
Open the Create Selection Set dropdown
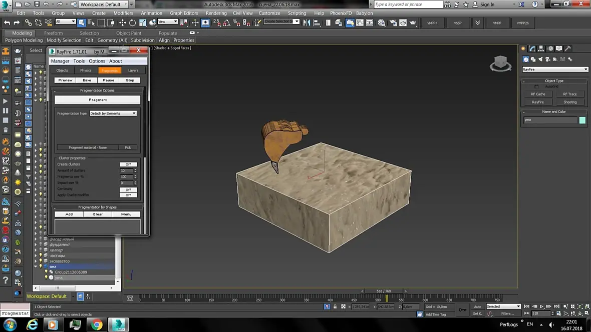281,21
